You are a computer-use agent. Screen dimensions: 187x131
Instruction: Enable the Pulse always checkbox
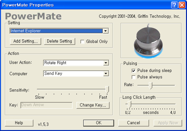click(134, 77)
